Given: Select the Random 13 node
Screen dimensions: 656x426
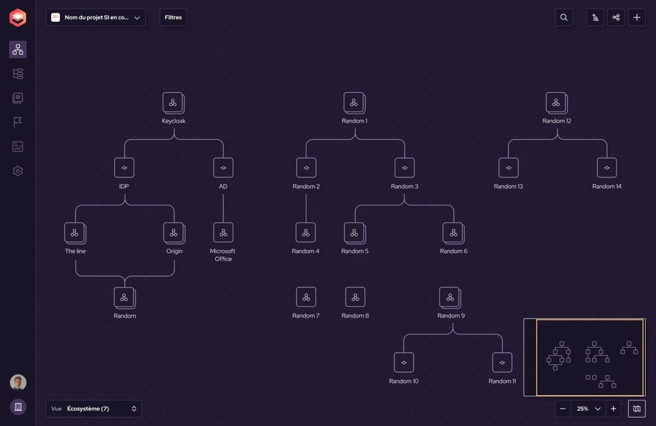Looking at the screenshot, I should 508,168.
